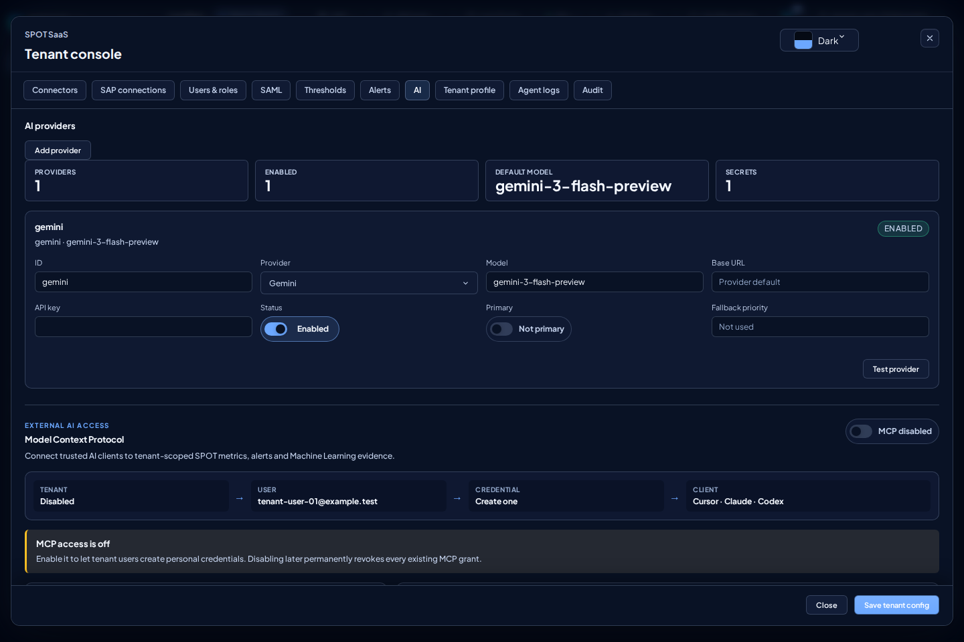
Task: View the Agent logs tab
Action: pos(539,90)
